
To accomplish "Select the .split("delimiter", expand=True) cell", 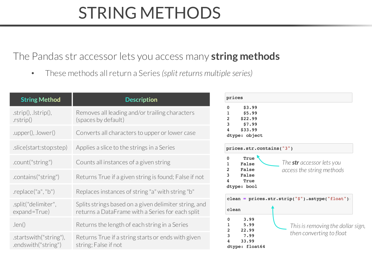I will pos(41,208).
